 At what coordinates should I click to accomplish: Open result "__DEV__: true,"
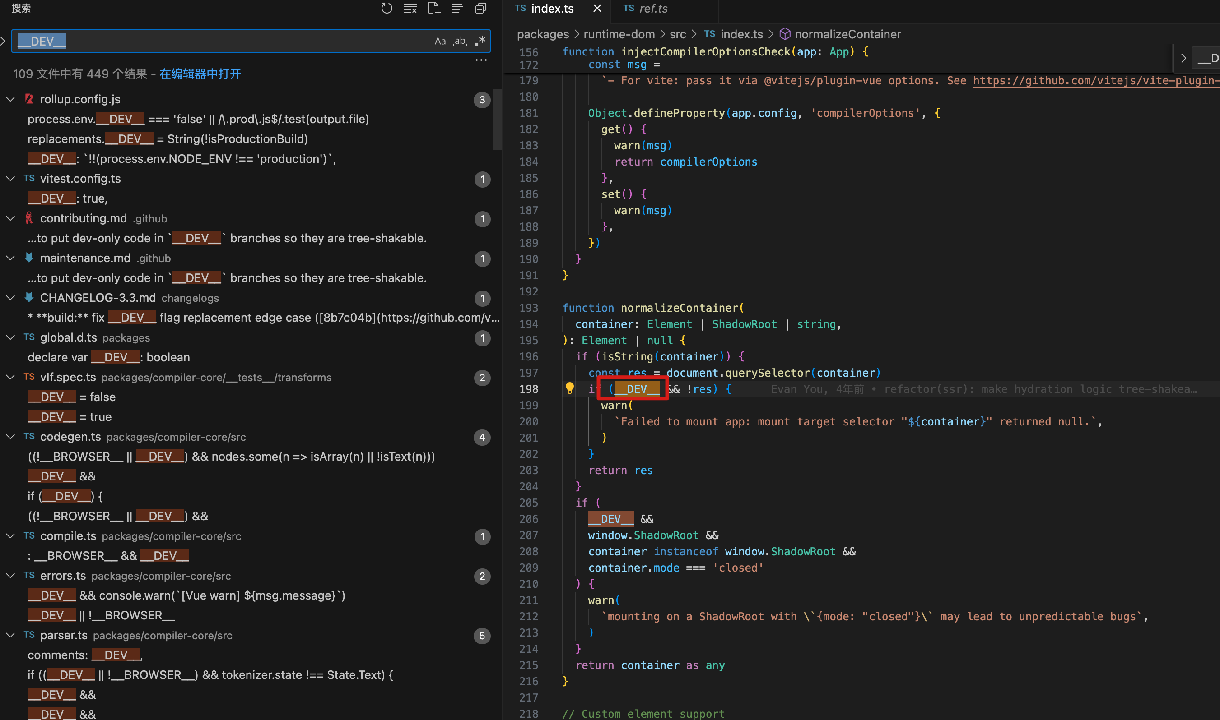pyautogui.click(x=67, y=199)
